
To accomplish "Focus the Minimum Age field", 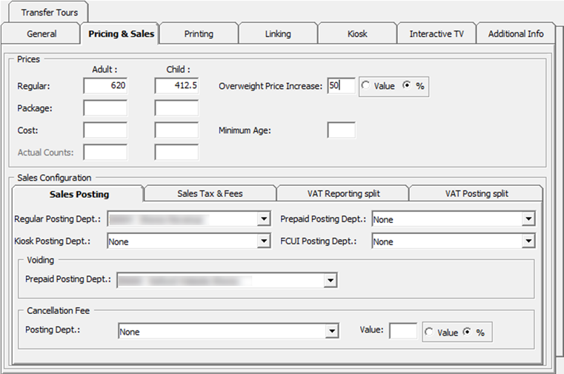I will tap(342, 130).
